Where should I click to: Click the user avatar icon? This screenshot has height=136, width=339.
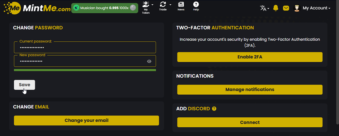pyautogui.click(x=297, y=8)
